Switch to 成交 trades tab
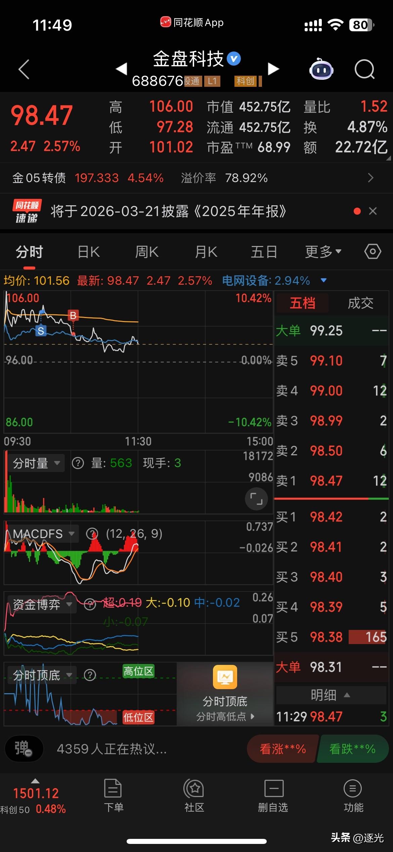Image resolution: width=393 pixels, height=852 pixels. [360, 303]
